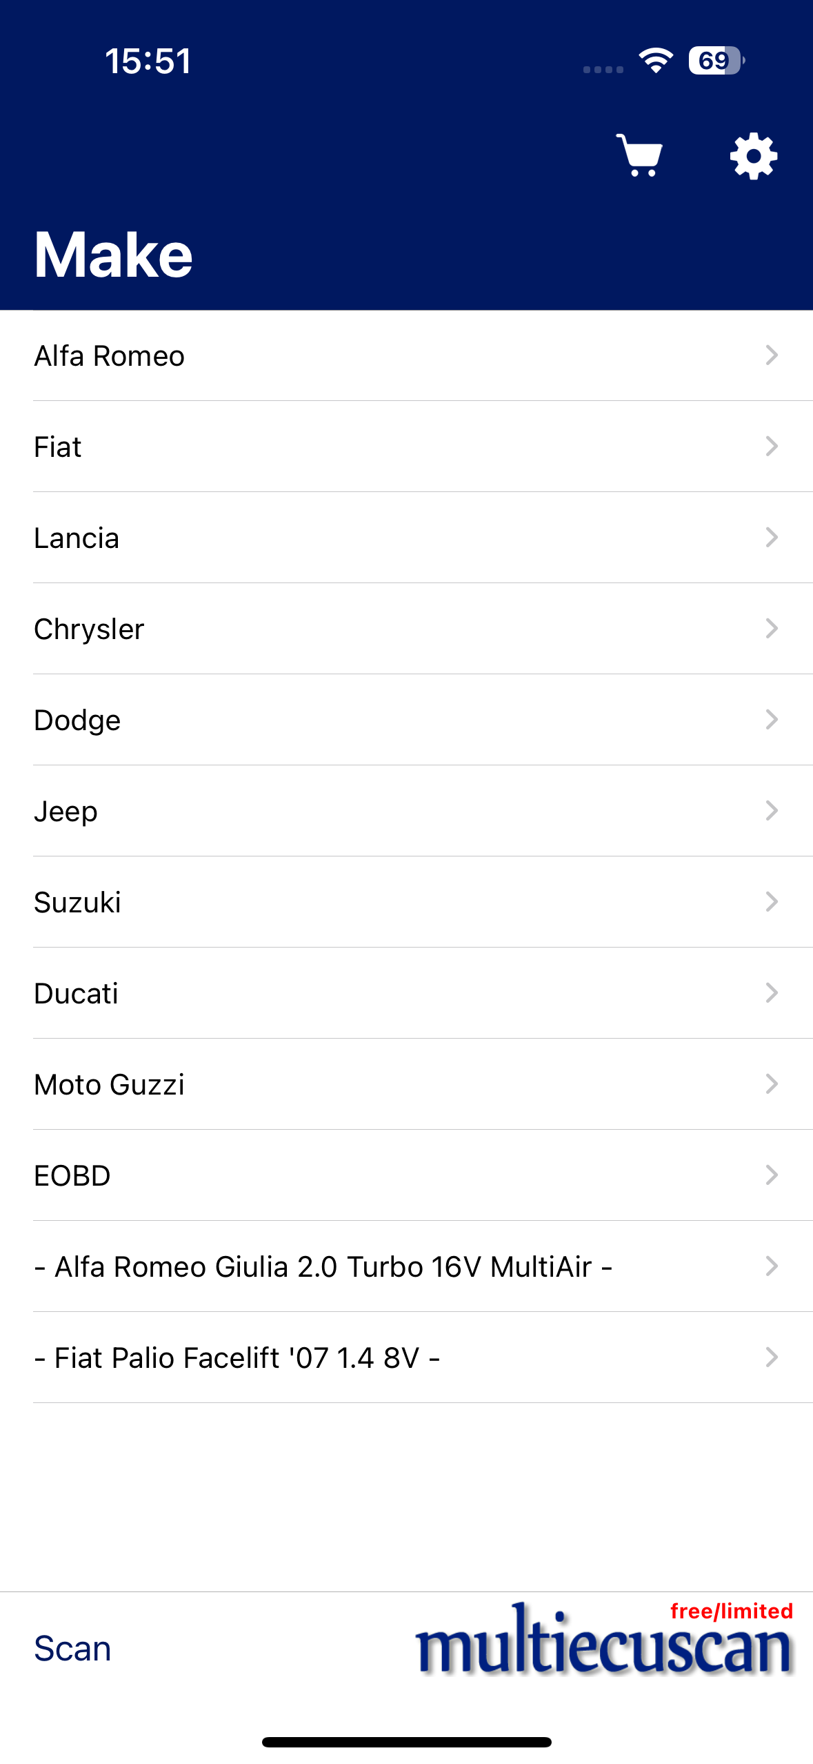Open the settings gear

pyautogui.click(x=753, y=156)
